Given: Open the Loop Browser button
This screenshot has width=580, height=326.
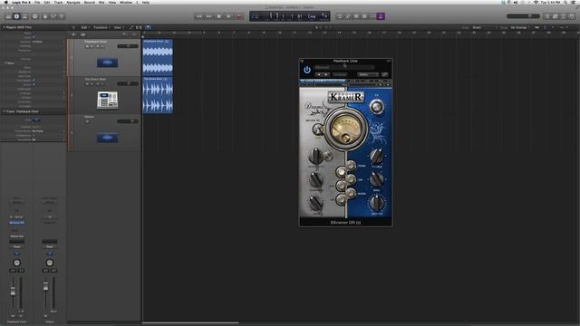Looking at the screenshot, I should [x=564, y=16].
